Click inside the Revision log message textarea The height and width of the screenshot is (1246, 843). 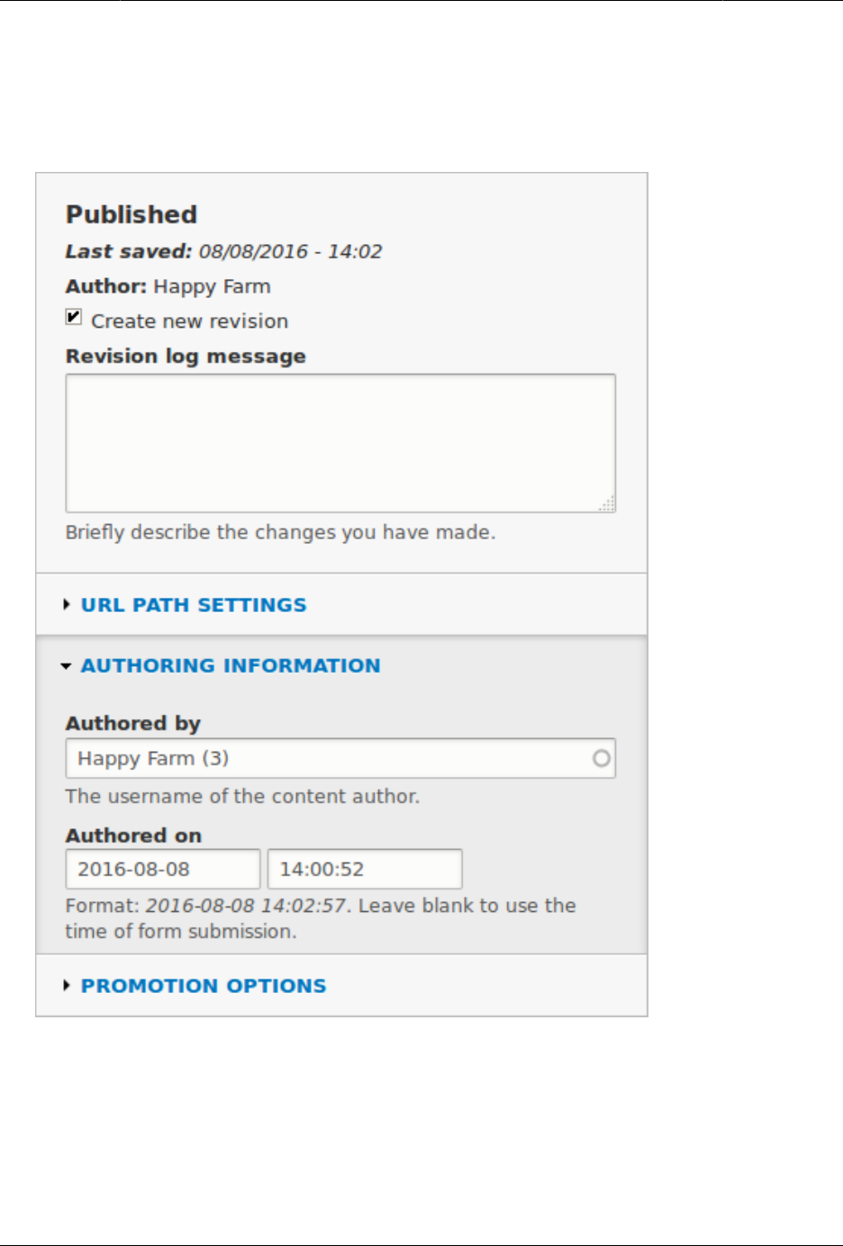340,443
